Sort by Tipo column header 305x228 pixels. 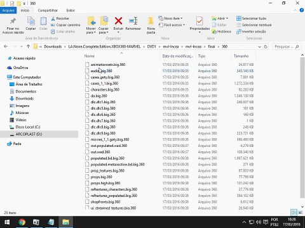tap(201, 56)
